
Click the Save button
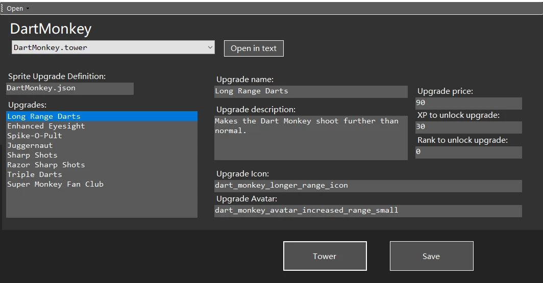432,256
